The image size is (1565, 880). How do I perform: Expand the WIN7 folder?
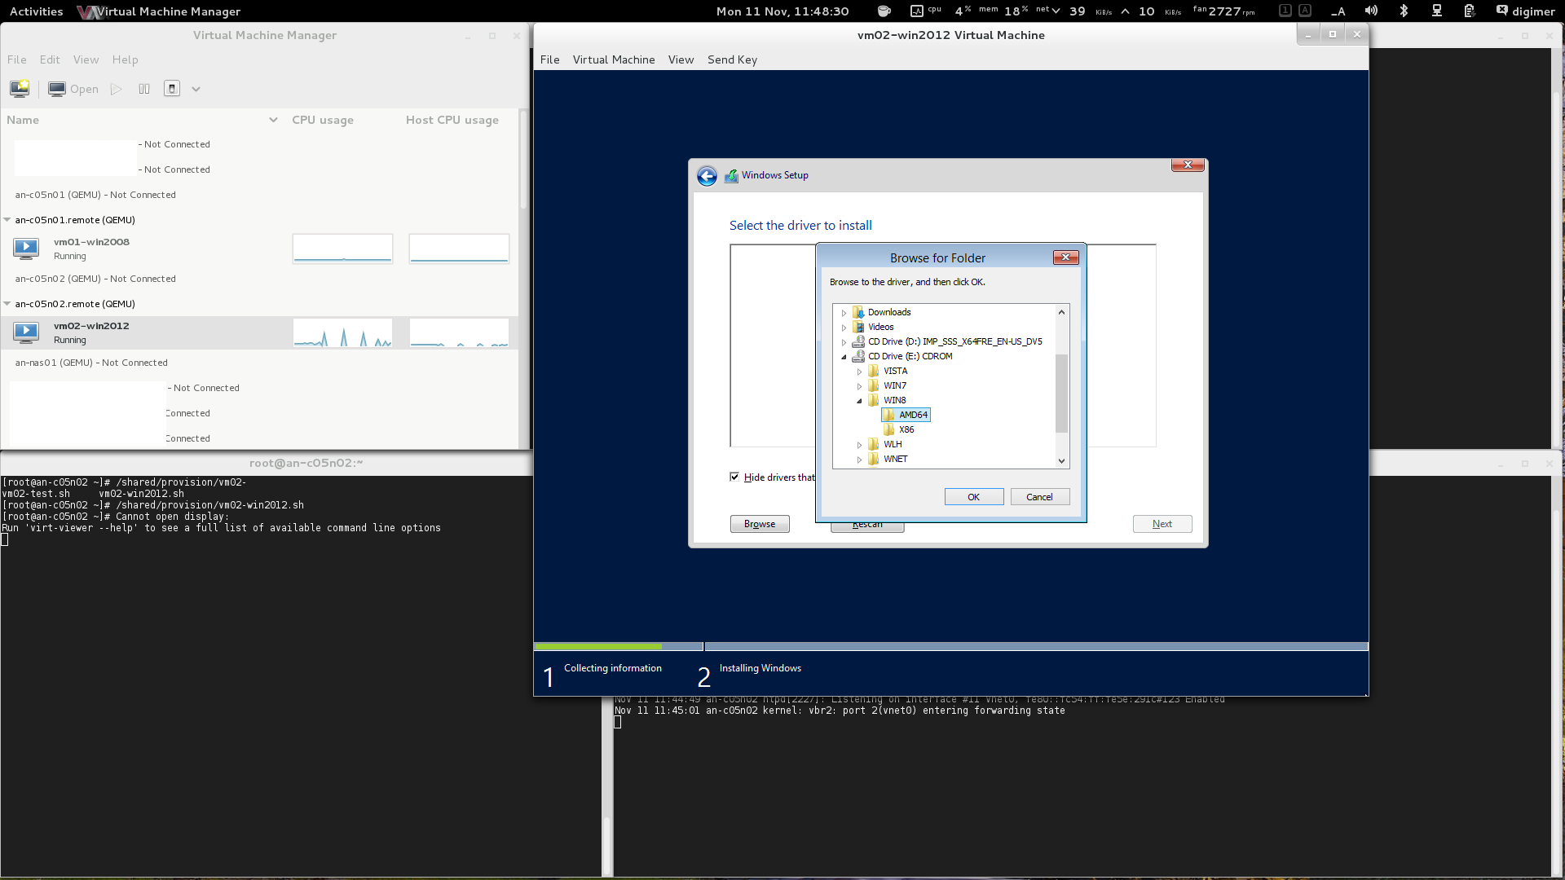[x=859, y=386]
